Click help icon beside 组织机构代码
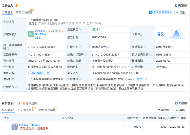The width and height of the screenshot is (190, 135). point(150,55)
